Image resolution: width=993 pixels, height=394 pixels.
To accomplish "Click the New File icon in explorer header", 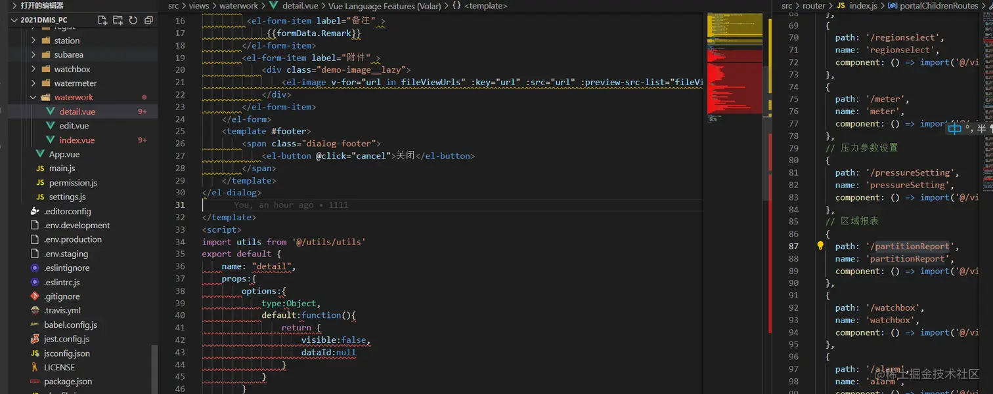I will point(103,20).
